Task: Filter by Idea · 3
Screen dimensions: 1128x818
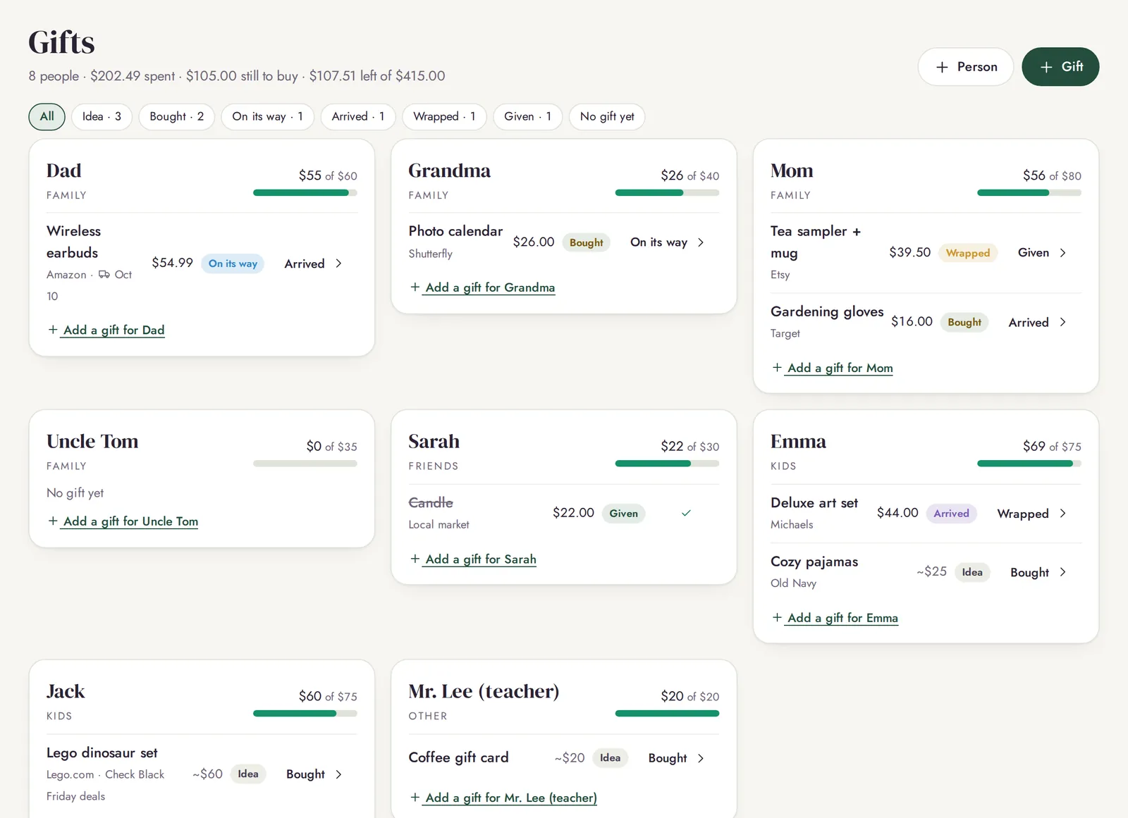Action: pos(102,117)
